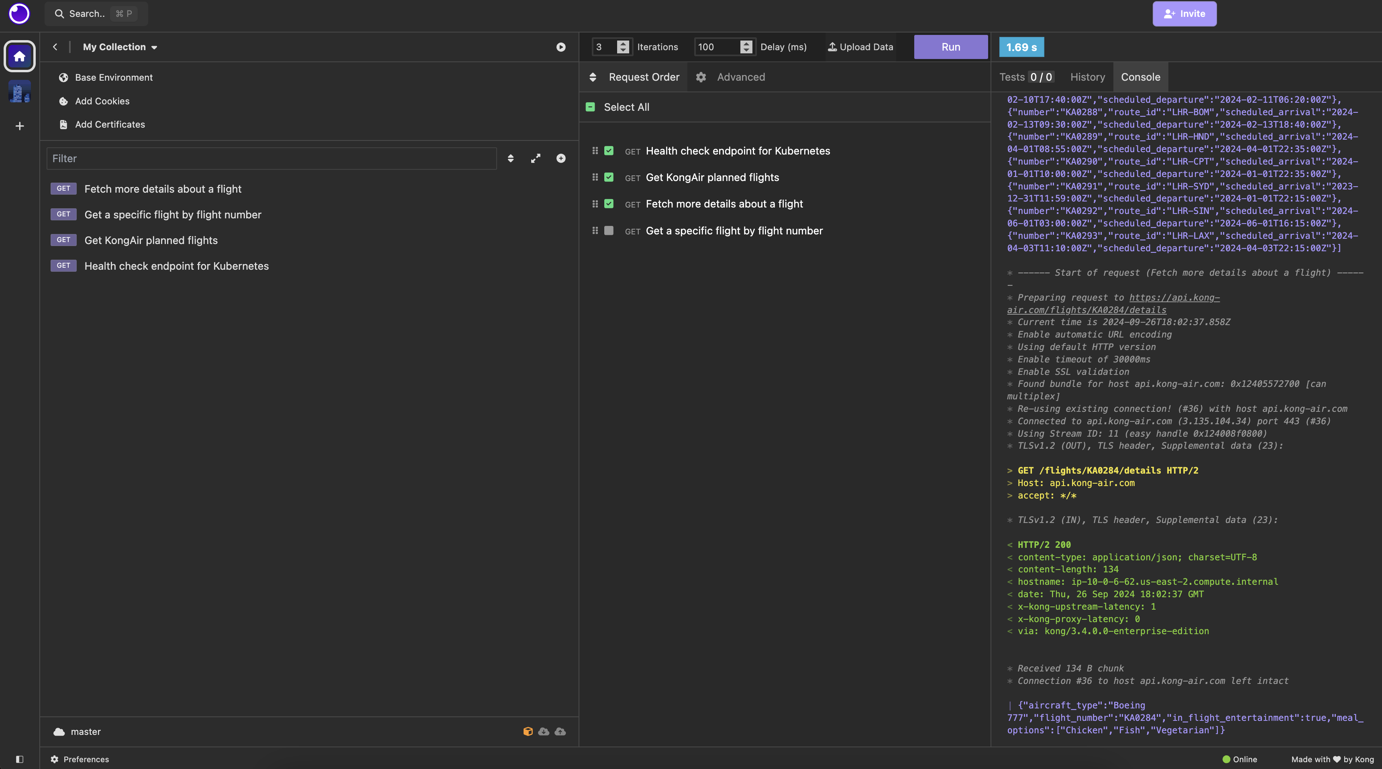
Task: Collapse the sidebar with panel toggle icon
Action: (x=19, y=759)
